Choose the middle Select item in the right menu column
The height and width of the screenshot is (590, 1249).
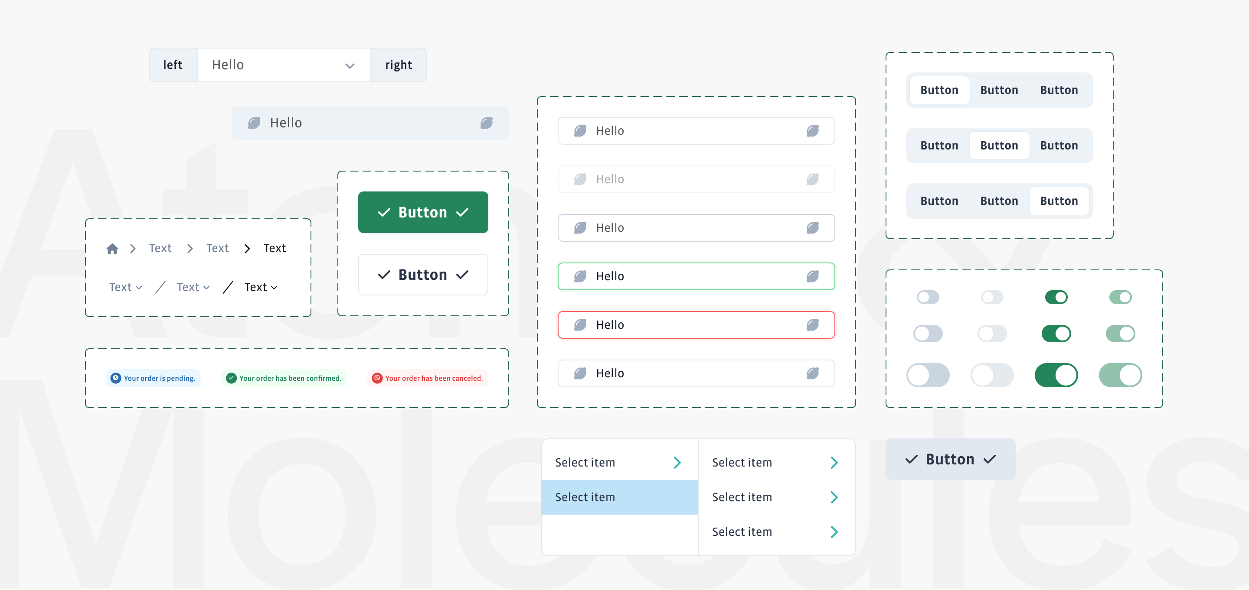coord(742,497)
